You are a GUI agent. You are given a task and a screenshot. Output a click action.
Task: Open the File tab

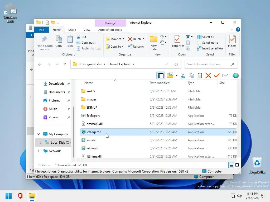point(42,30)
